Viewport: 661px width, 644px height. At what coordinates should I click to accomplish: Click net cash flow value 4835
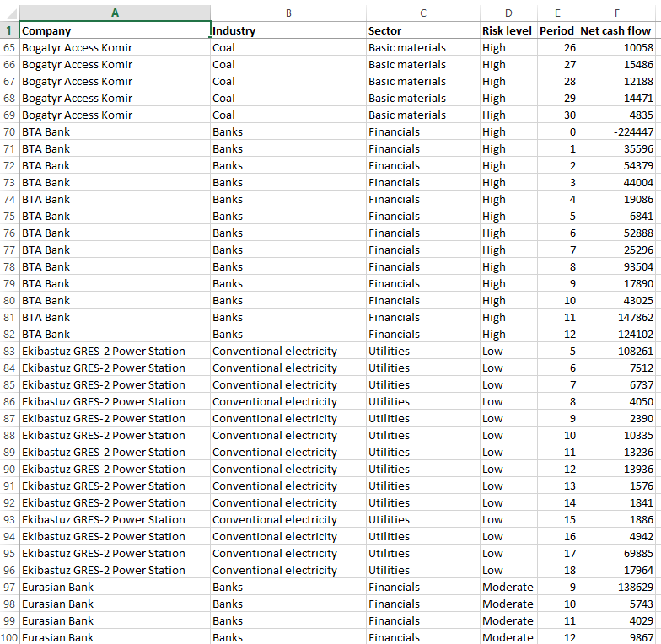(x=617, y=115)
